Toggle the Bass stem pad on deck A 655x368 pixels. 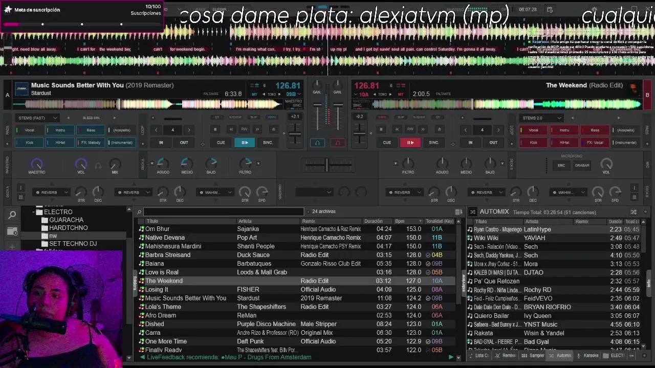tap(91, 130)
